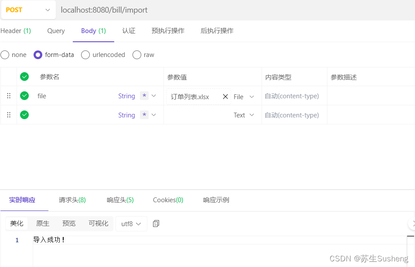This screenshot has height=267, width=415.
Task: Select the none body type radio
Action: (5, 55)
